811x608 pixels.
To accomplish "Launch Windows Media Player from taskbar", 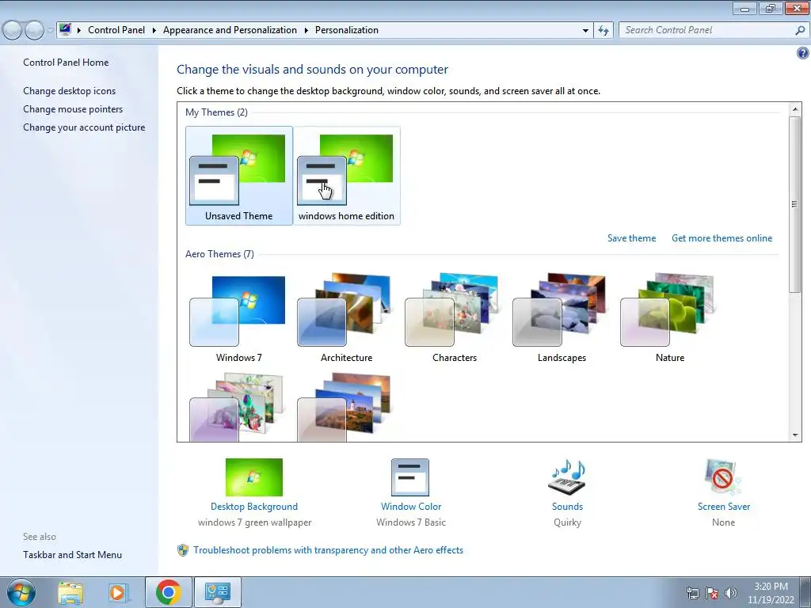I will pyautogui.click(x=118, y=592).
